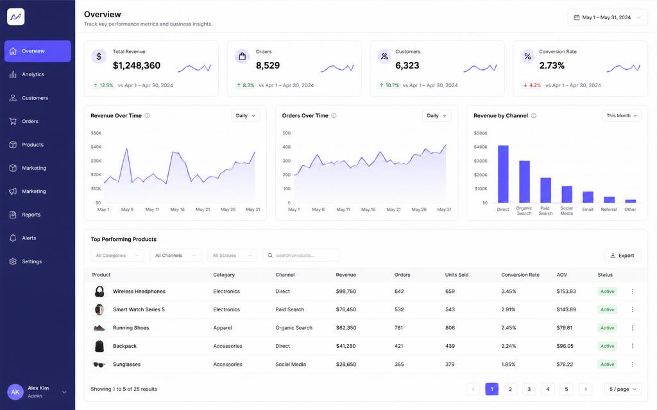The image size is (657, 410).
Task: Click the Running Shoes product thumbnail
Action: point(99,328)
